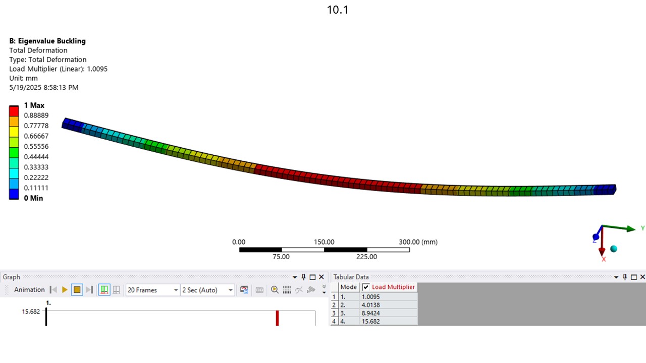Click the legend value 0.88889
646x363 pixels.
pyautogui.click(x=36, y=115)
